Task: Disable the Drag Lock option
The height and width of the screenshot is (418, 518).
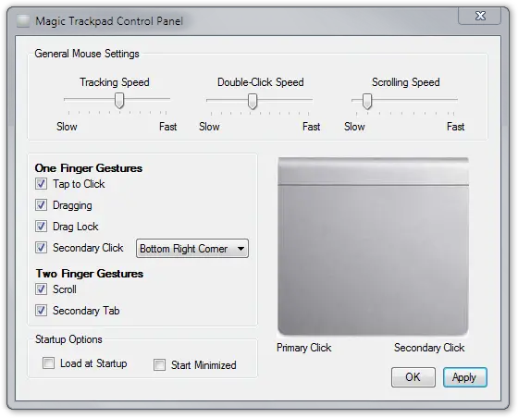Action: pyautogui.click(x=41, y=227)
